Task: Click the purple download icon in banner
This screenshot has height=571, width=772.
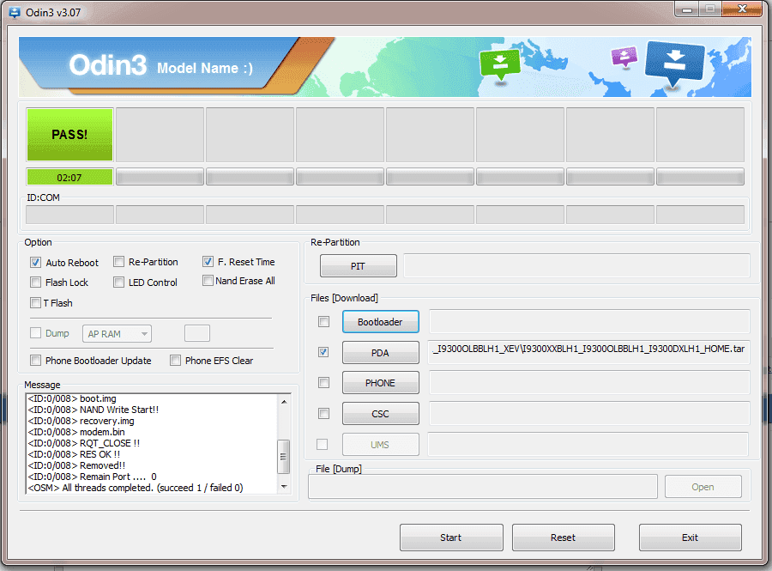Action: pyautogui.click(x=624, y=57)
